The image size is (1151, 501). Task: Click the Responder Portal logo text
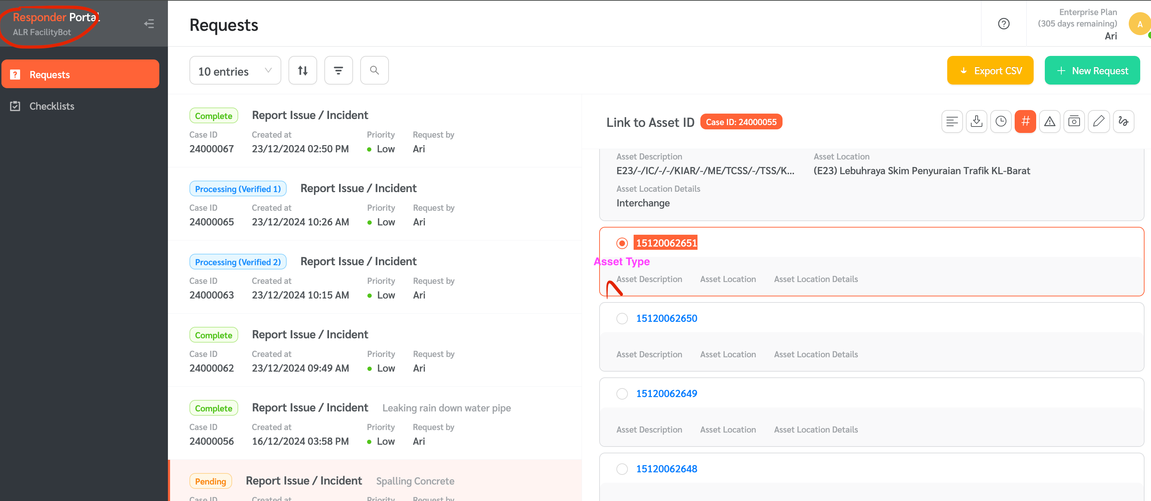pos(56,18)
